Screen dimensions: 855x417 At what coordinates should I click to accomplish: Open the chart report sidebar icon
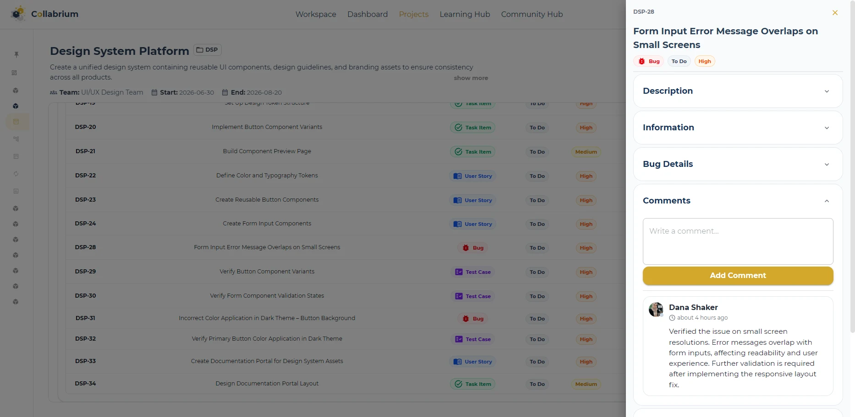coord(16,191)
